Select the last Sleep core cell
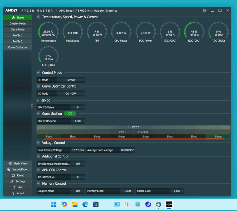The width and height of the screenshot is (237, 211). click(x=218, y=137)
